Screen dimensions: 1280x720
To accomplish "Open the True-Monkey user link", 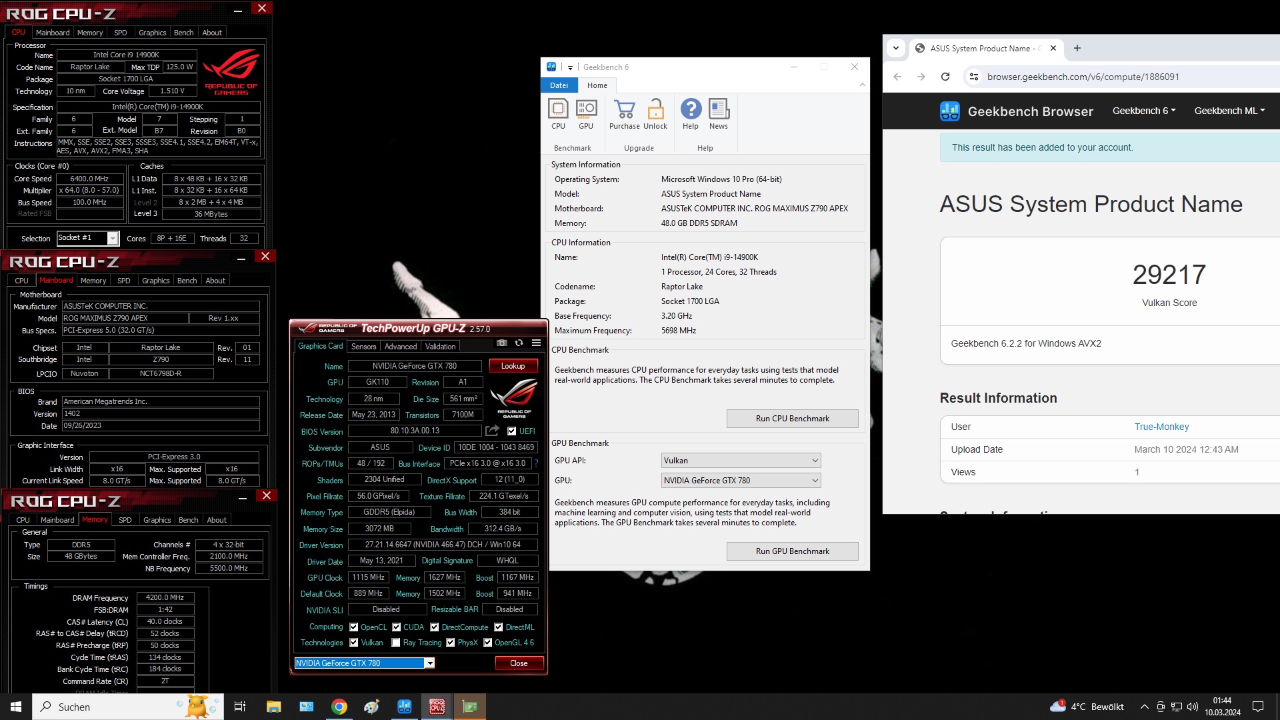I will [x=1161, y=427].
